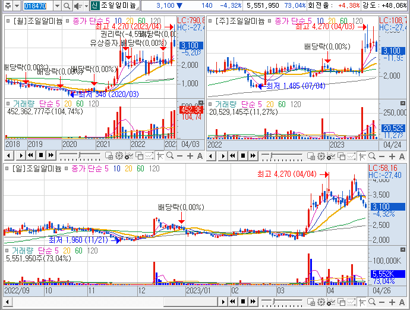Stop weekly chart playback
Viewport: 410px width, 310px height.
[243, 156]
